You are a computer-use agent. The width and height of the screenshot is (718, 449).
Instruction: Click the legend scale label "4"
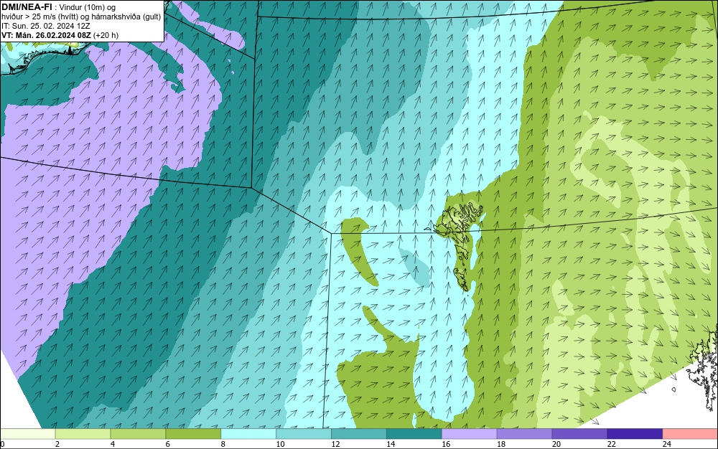[x=113, y=444]
